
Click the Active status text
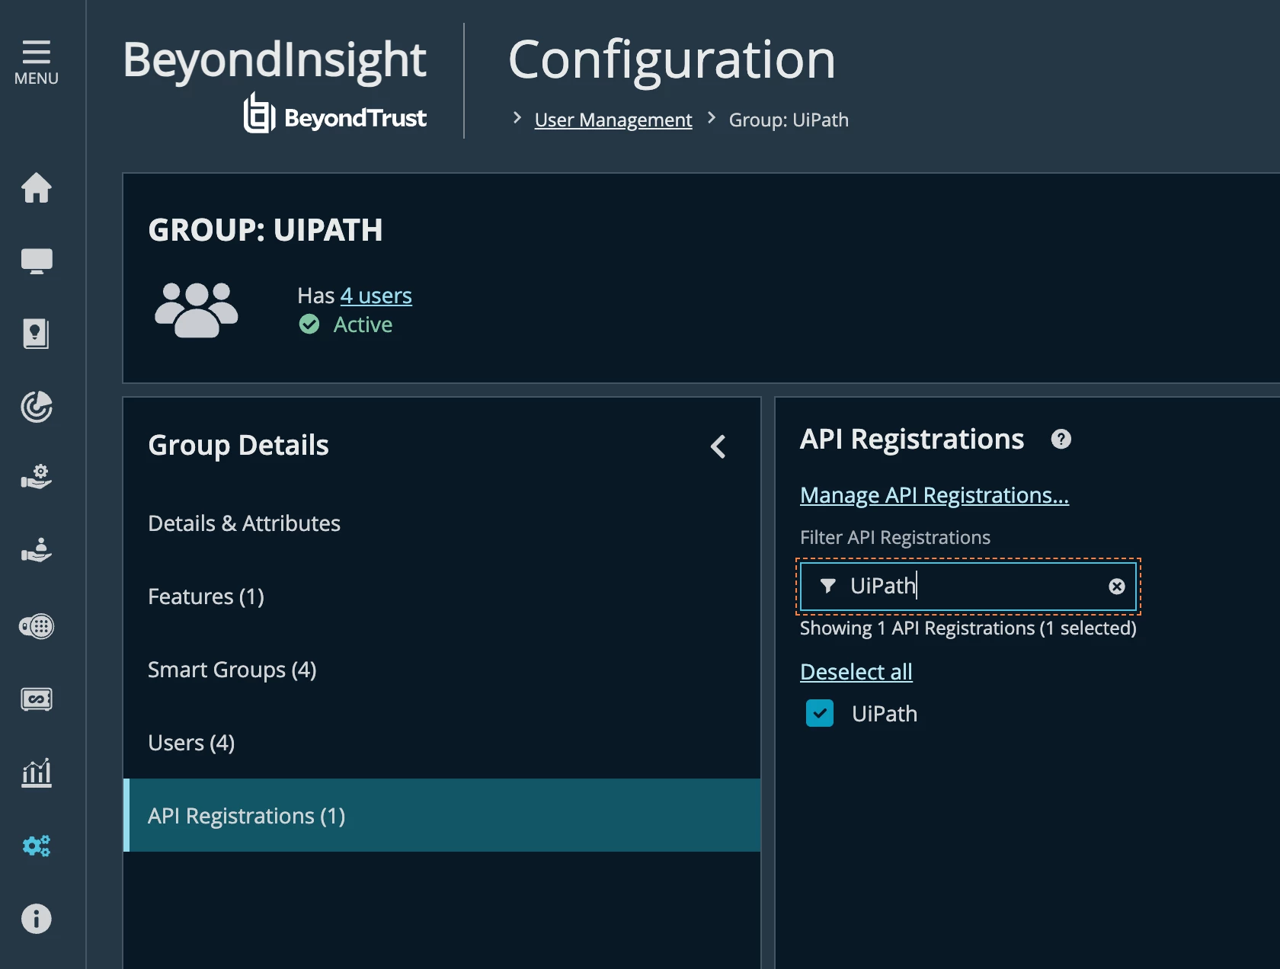(x=363, y=325)
